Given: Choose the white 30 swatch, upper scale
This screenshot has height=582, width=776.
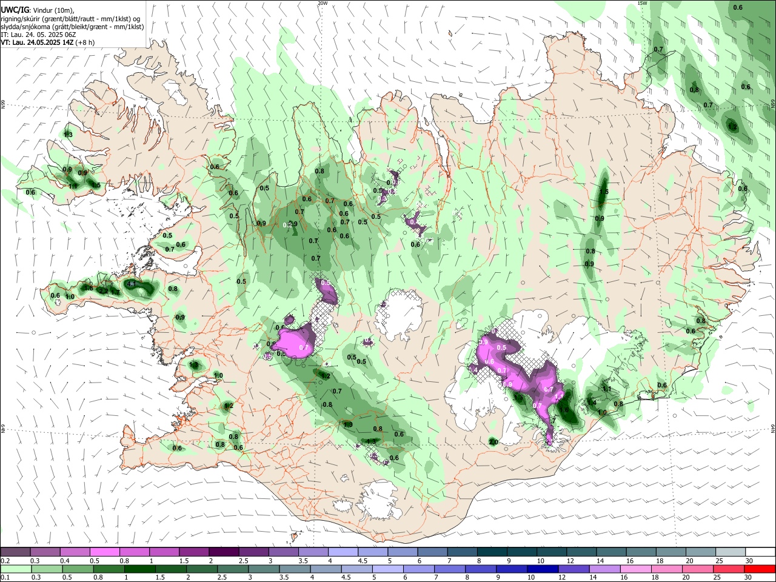Looking at the screenshot, I should pos(759,552).
